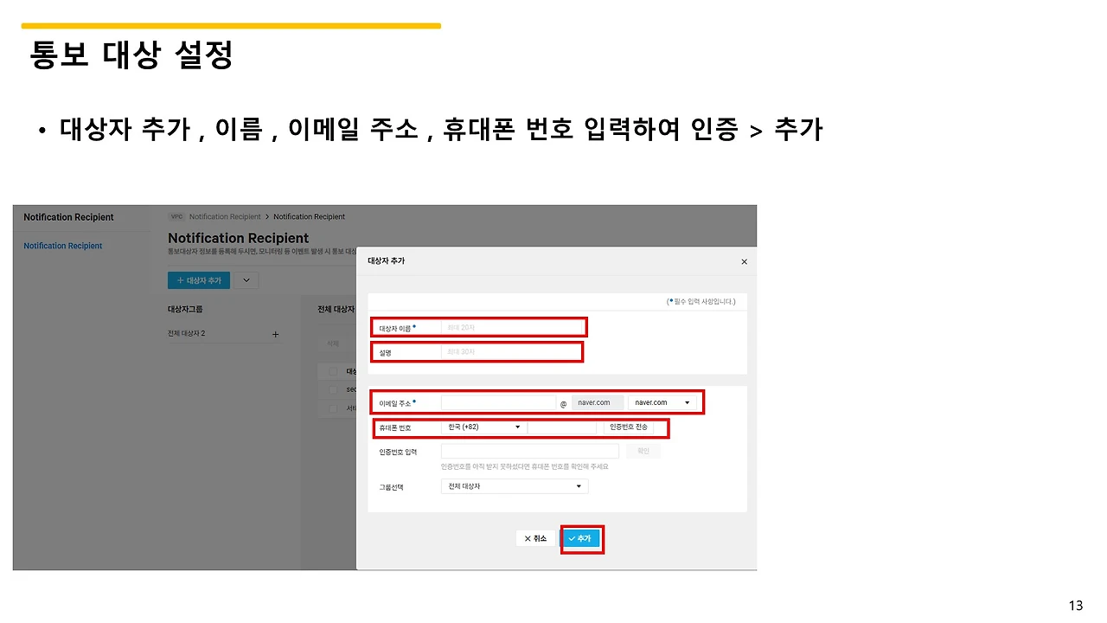Click the blue + 대상자 추가 button on the page

[x=199, y=280]
